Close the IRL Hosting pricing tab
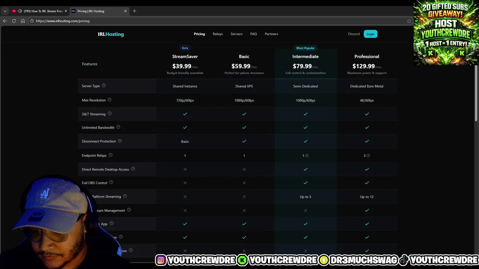The height and width of the screenshot is (269, 479). [x=125, y=11]
